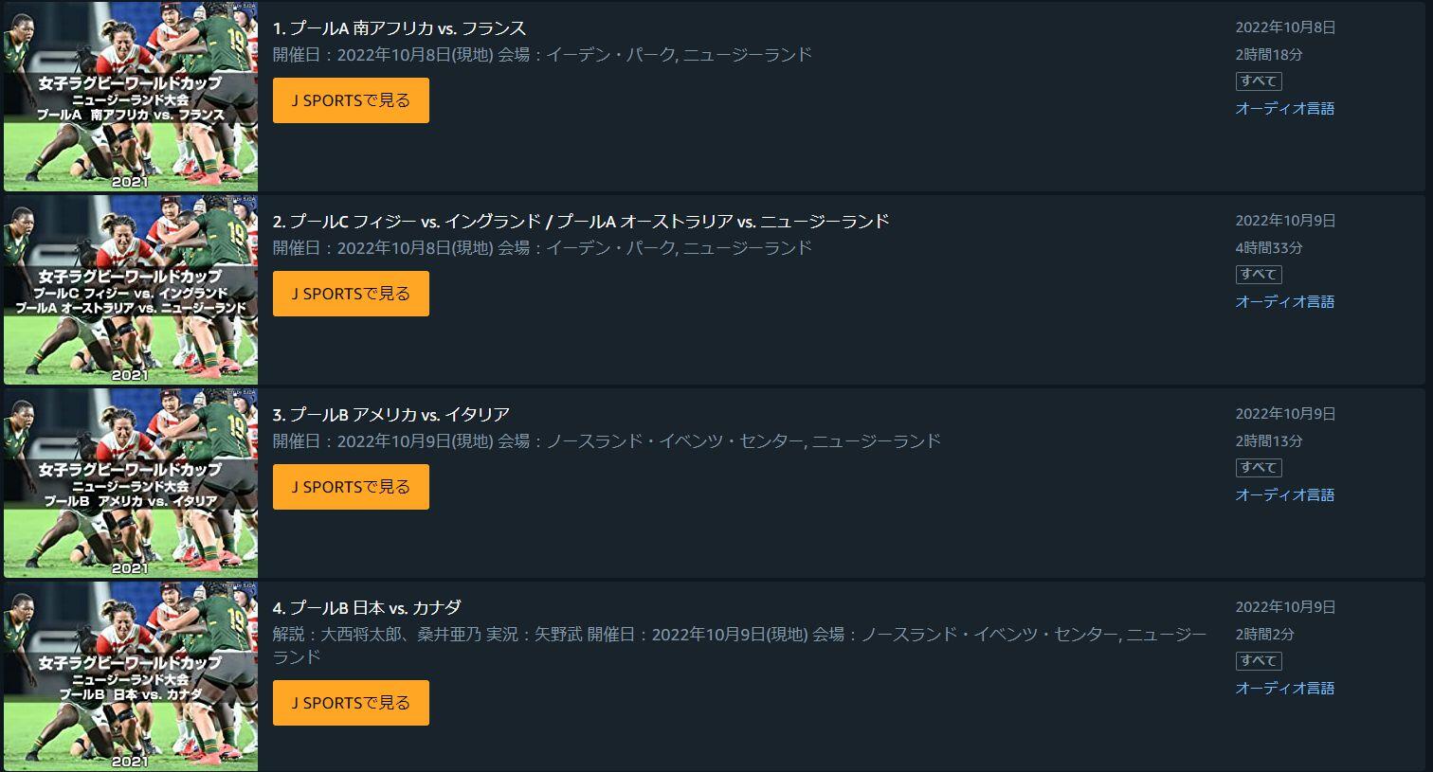Viewport: 1433px width, 772px height.
Task: Click 'J SPORTSで見る' for episode 1
Action: [x=351, y=100]
